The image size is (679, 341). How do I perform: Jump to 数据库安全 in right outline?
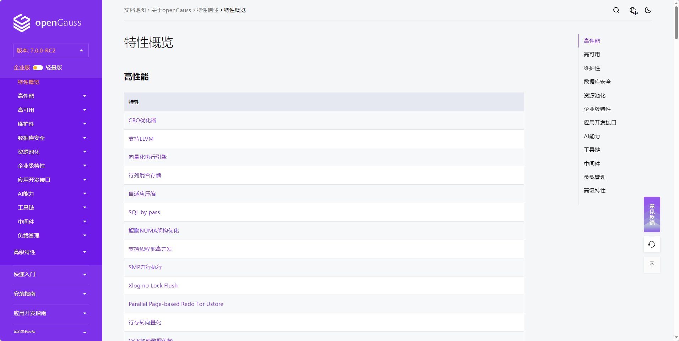pos(597,82)
